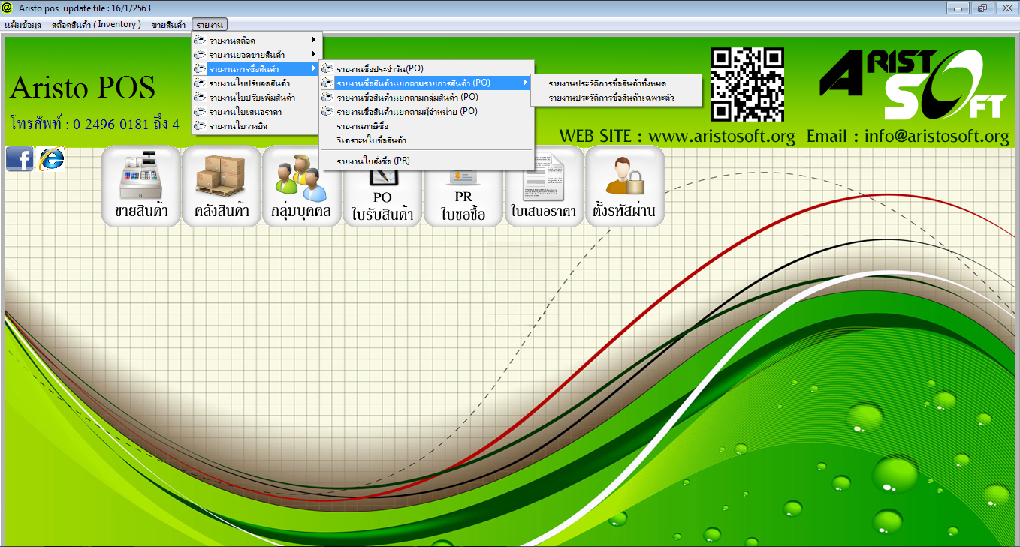Select รายงานใบเสนอราคา in the รายงาน menu
The width and height of the screenshot is (1020, 547).
(x=257, y=112)
